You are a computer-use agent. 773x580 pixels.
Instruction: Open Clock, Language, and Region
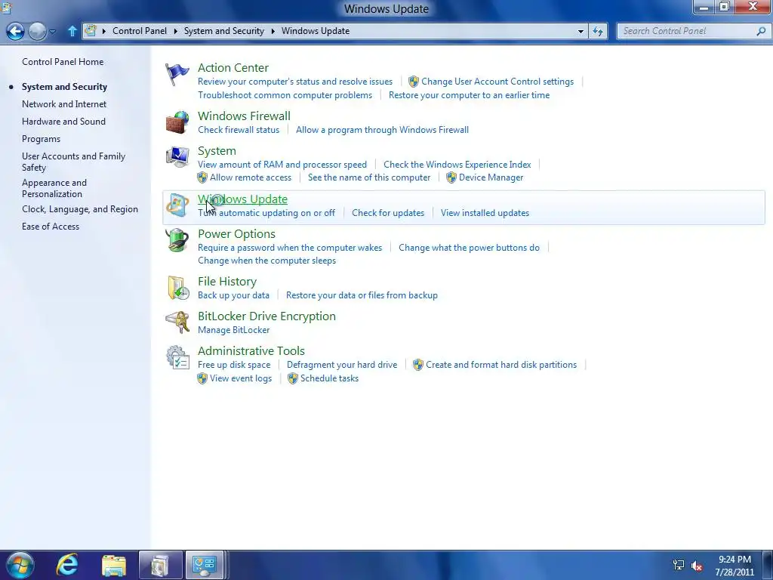[x=80, y=209]
